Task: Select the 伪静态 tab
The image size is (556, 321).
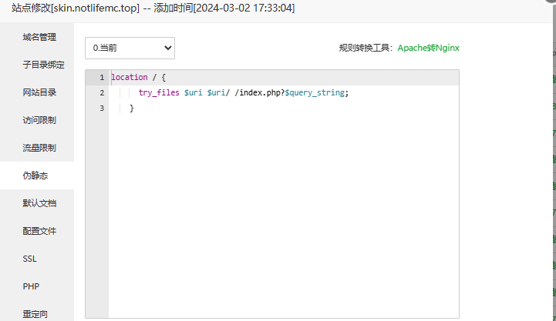Action: [37, 176]
